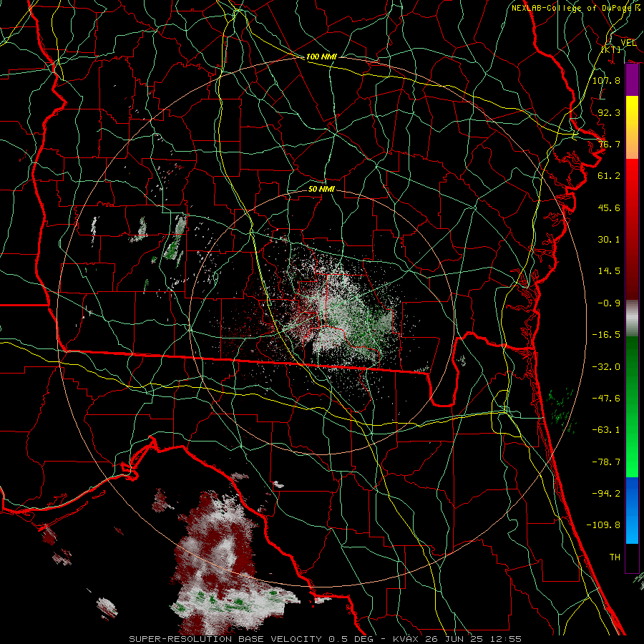Click the -109.8 legend value
This screenshot has height=644, width=644.
603,525
